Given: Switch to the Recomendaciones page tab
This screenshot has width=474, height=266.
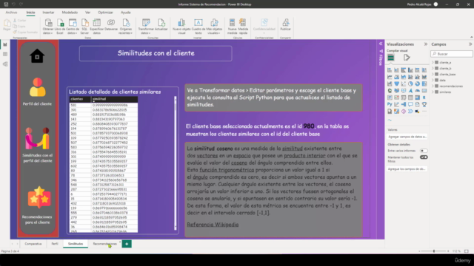Looking at the screenshot, I should click(x=104, y=244).
